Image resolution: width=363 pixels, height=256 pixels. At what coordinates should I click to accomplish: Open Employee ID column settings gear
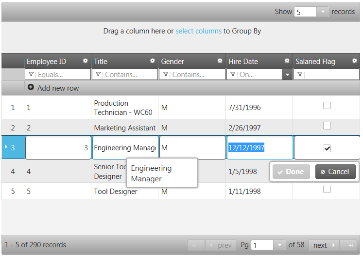(85, 61)
